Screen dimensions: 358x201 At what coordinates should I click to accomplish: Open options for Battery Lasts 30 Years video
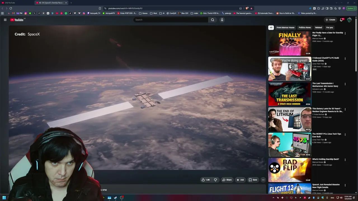[x=345, y=109]
